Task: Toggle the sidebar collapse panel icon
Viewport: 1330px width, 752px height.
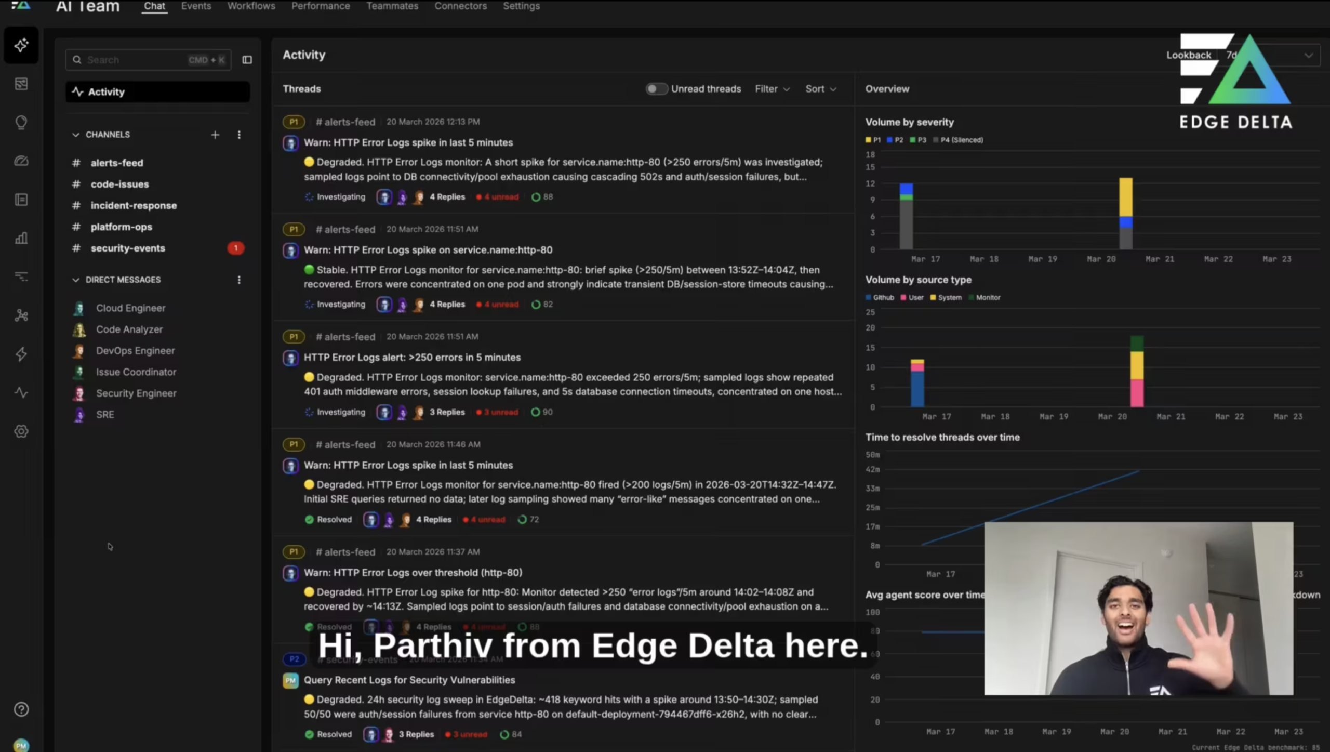Action: click(247, 60)
